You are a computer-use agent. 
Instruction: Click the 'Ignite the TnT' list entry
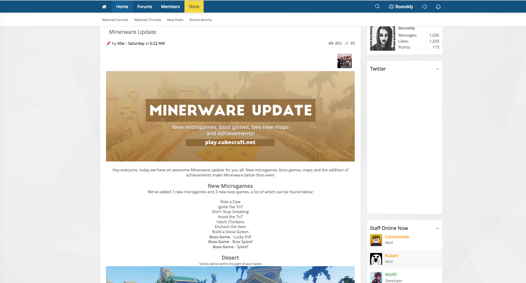230,207
